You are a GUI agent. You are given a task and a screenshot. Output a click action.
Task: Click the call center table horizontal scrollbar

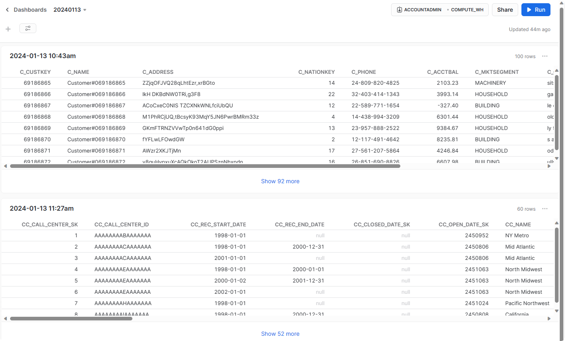(71, 318)
